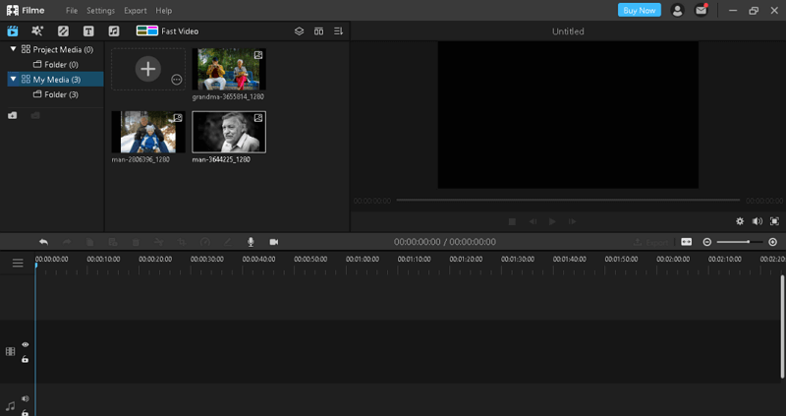Open the Media library tab icon

pyautogui.click(x=13, y=31)
